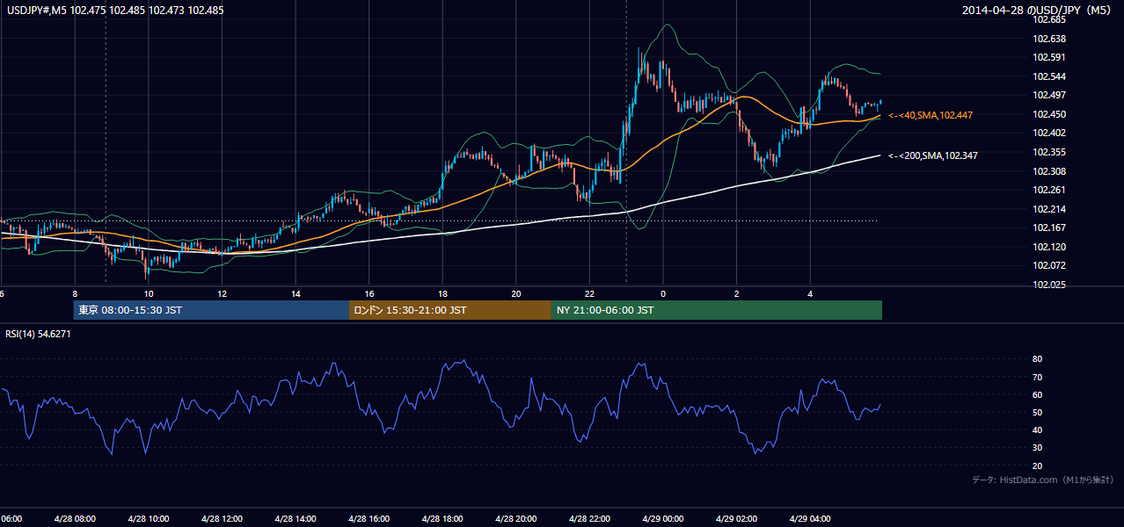Click hour tick 16 under the price chart
This screenshot has height=527, width=1124.
click(x=369, y=293)
